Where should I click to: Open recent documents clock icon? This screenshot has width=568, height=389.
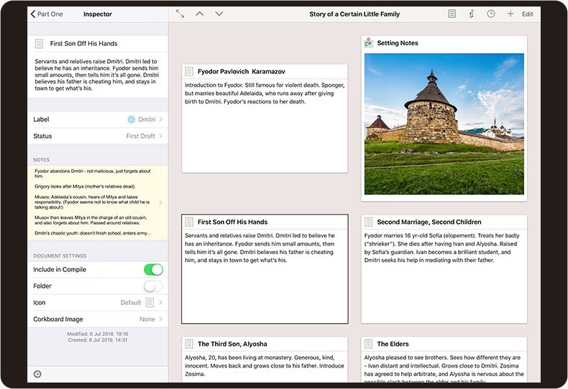coord(490,14)
